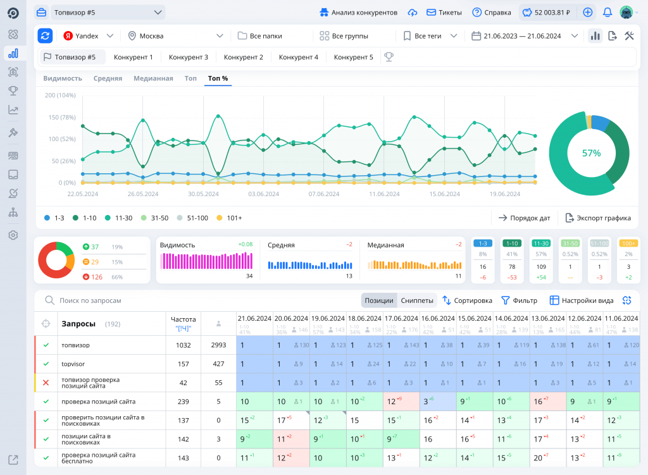This screenshot has width=648, height=475.
Task: Click the blue refresh positions button
Action: click(45, 36)
